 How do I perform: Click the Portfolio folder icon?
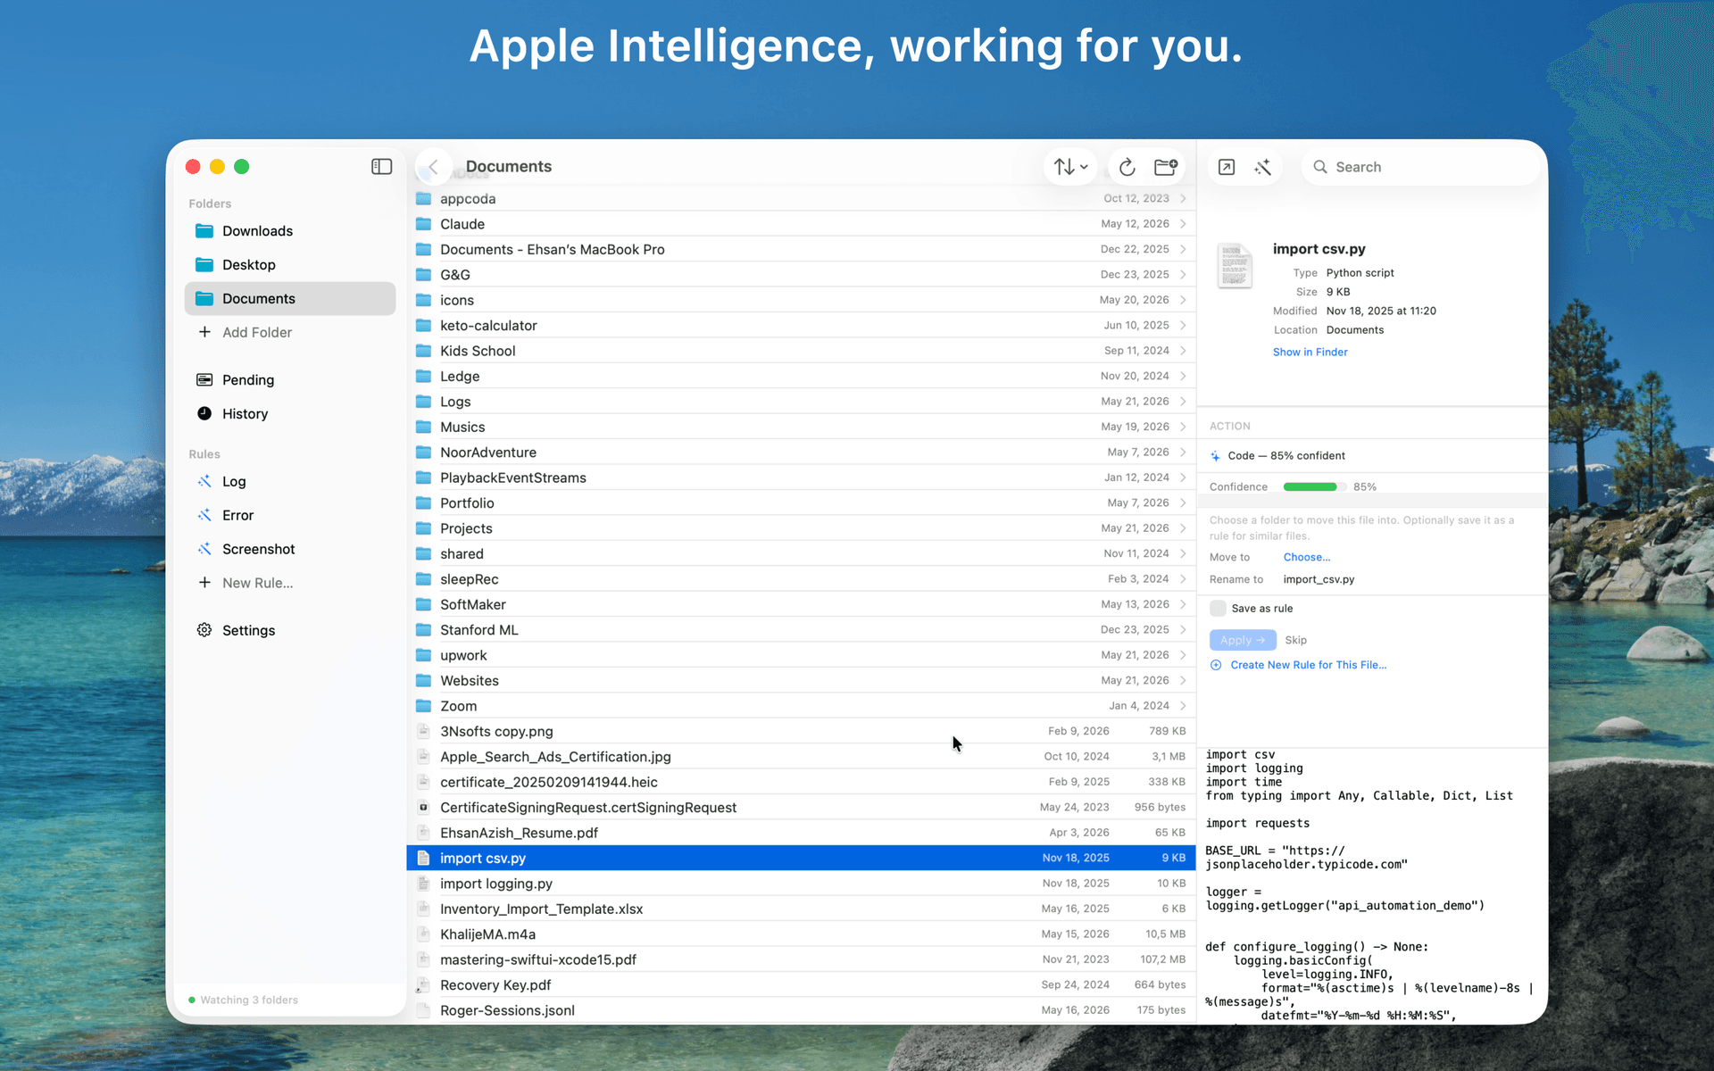[424, 503]
